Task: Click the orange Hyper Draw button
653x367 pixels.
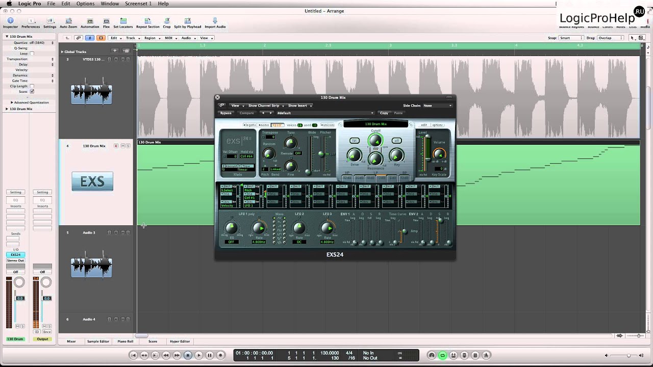Action: coord(101,38)
